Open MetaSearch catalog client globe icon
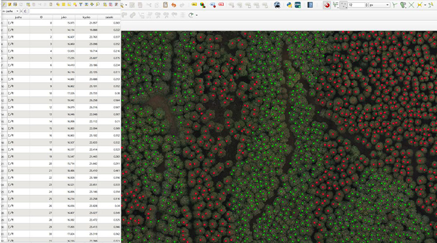437x243 pixels. click(x=277, y=5)
